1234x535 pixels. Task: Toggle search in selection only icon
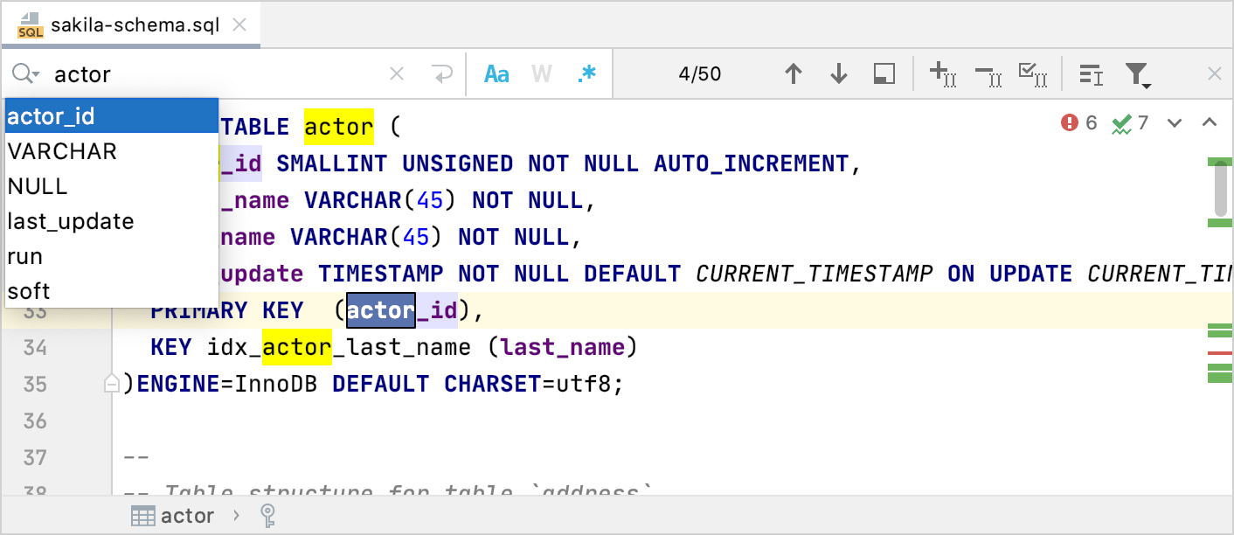pos(1092,75)
